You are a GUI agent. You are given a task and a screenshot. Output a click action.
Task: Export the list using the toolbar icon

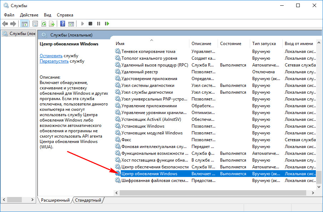[52, 24]
